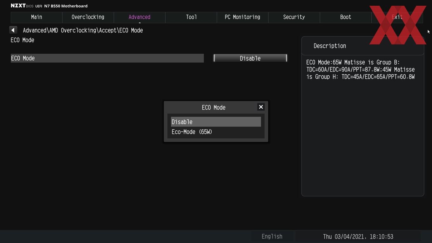Click the date and time display
This screenshot has width=432, height=243.
(x=358, y=237)
